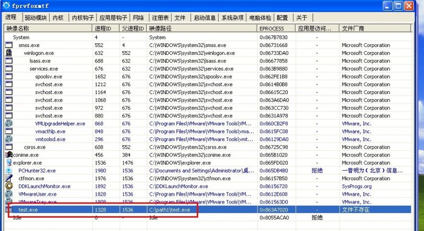Open the 网络 tab

(x=138, y=18)
